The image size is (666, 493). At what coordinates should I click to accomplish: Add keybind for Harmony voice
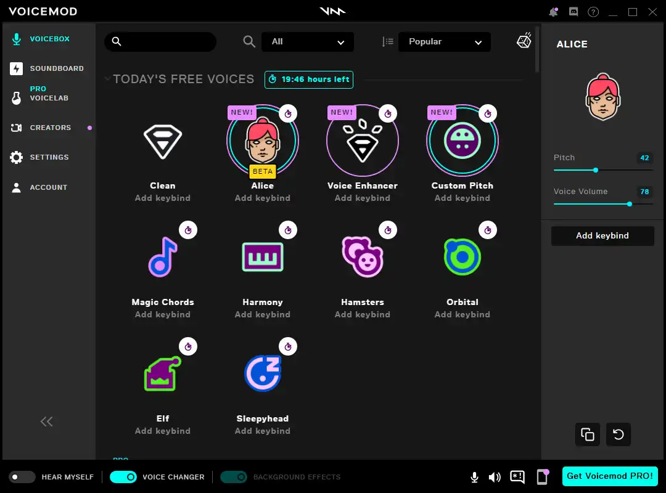263,314
